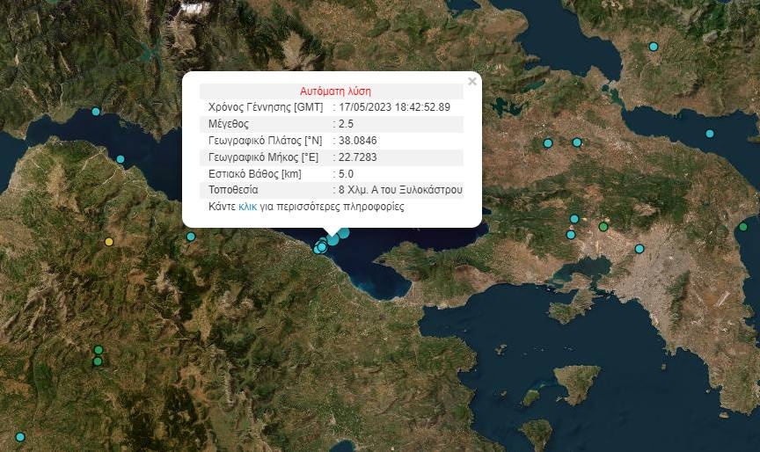Click the green marker northwest of Athens
760x452 pixels.
click(x=603, y=227)
